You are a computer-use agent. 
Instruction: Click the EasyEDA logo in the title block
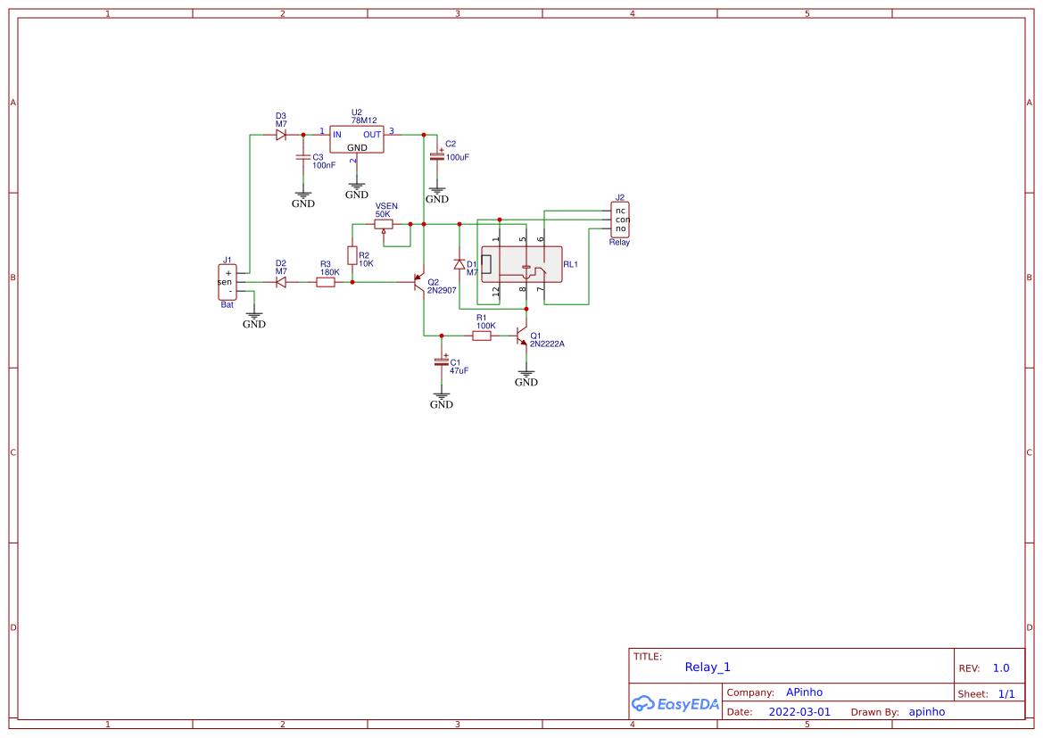click(x=675, y=703)
